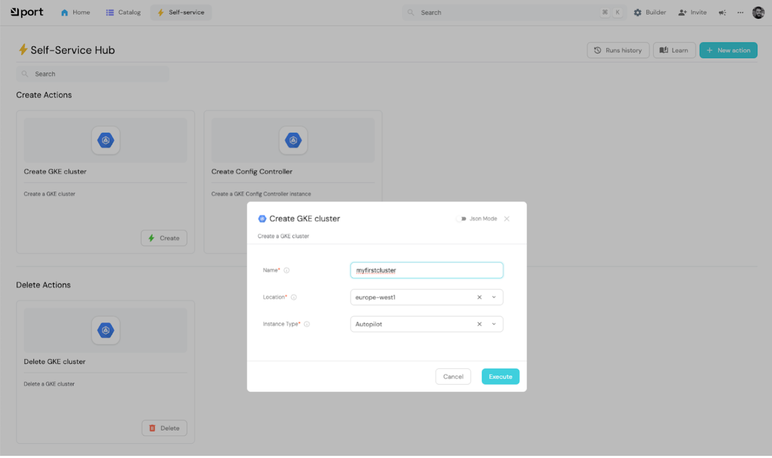Show info tooltip for Location field

pyautogui.click(x=294, y=297)
